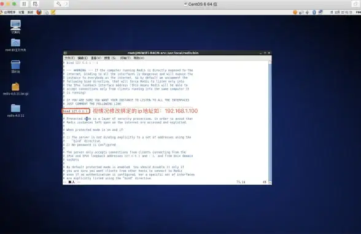Image resolution: width=361 pixels, height=234 pixels.
Task: Click the bind 127.0.0.1 line in editor
Action: [x=76, y=111]
